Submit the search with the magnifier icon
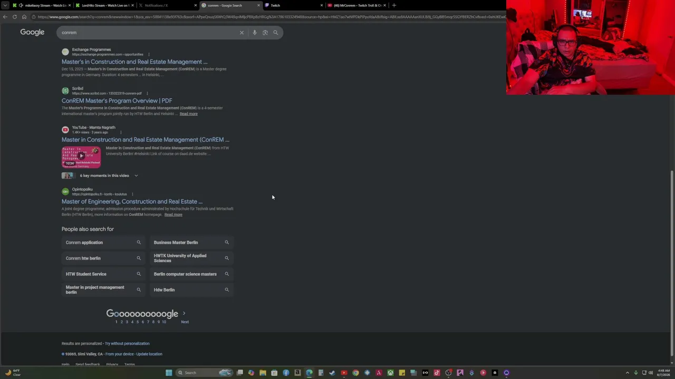 [275, 33]
